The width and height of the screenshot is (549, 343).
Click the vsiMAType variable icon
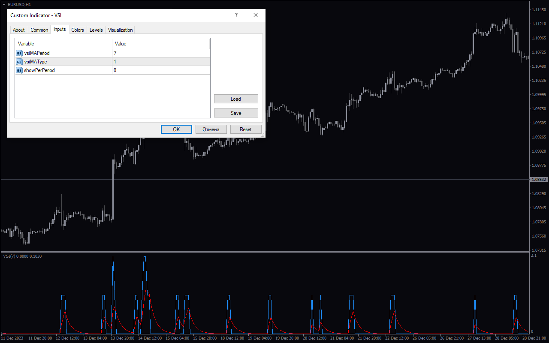pos(19,62)
